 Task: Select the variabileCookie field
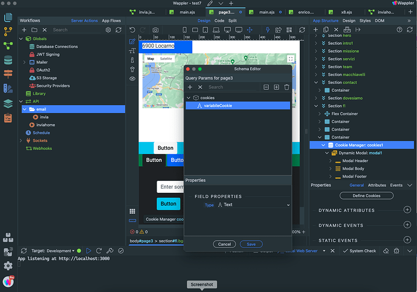(238, 106)
